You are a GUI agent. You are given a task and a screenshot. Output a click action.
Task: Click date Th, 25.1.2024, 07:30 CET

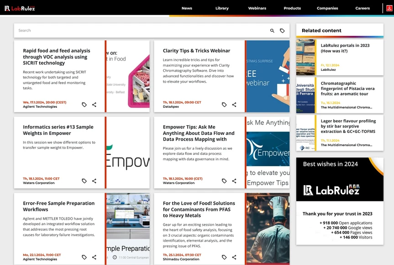[x=182, y=254]
